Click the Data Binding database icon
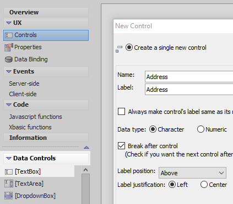This screenshot has height=204, width=233. point(9,60)
